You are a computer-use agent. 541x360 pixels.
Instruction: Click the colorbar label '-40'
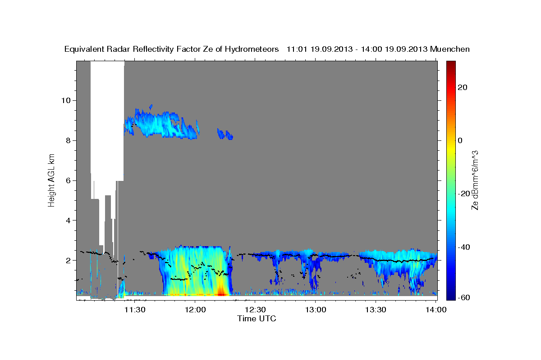(x=463, y=247)
